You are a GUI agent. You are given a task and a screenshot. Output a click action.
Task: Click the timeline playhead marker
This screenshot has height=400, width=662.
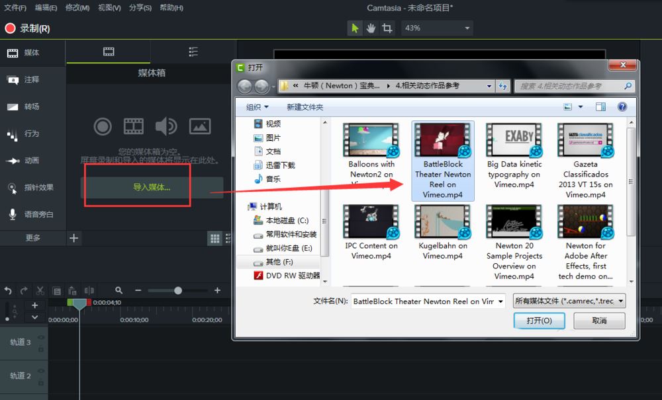pos(79,304)
